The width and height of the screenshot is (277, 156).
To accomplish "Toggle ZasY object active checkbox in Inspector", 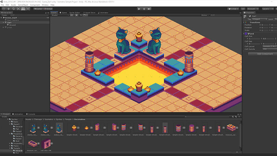I will click(250, 16).
